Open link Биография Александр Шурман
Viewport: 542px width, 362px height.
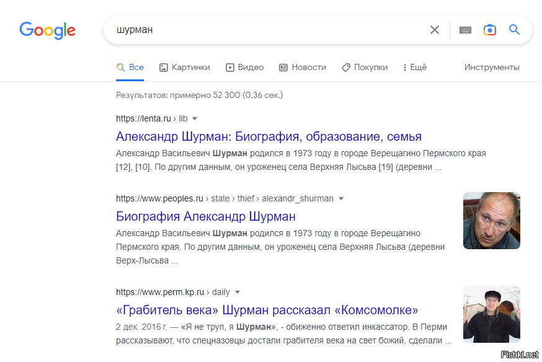pos(206,216)
